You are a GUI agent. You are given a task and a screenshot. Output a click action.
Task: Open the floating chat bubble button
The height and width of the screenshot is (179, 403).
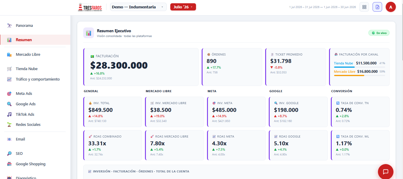386,172
